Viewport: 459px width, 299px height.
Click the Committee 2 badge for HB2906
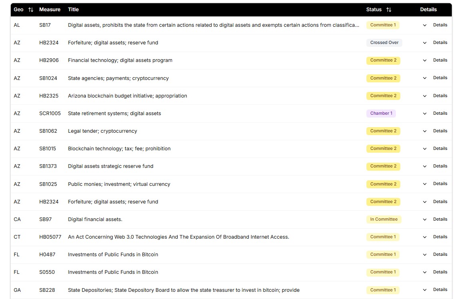[x=383, y=60]
